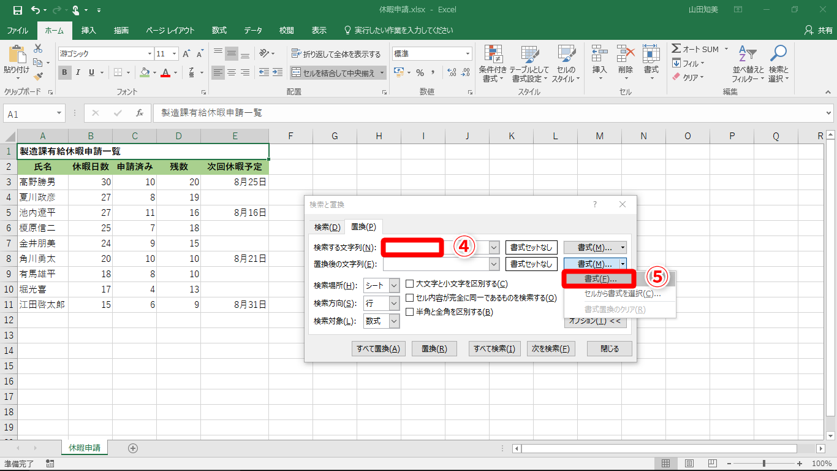Open 条件付き書式 conditional formatting
This screenshot has width=837, height=471.
pyautogui.click(x=493, y=63)
